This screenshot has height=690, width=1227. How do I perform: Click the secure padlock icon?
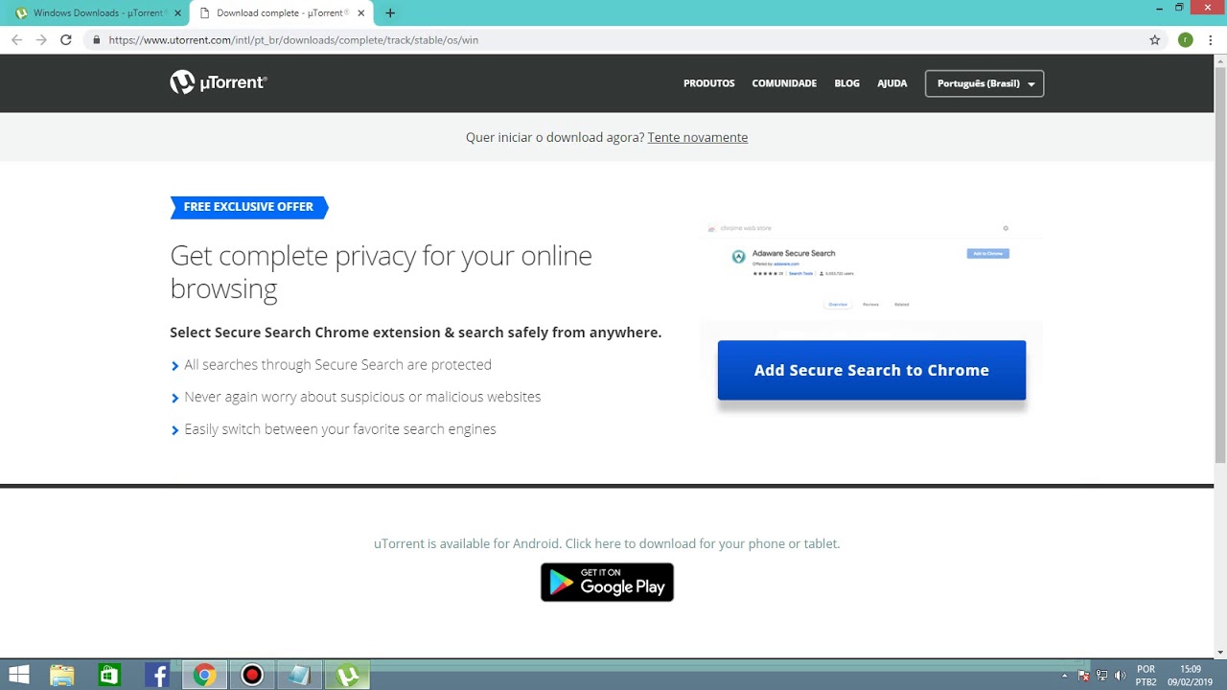96,40
